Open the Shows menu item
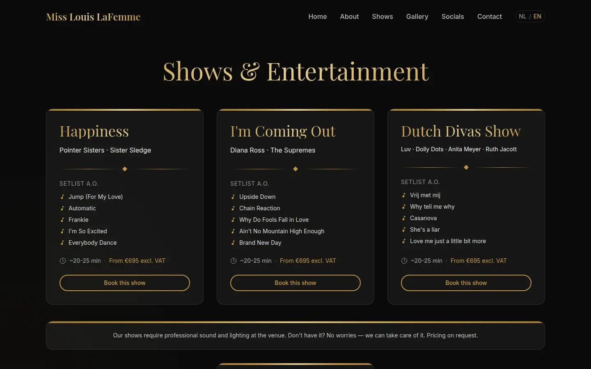591x369 pixels. [383, 16]
